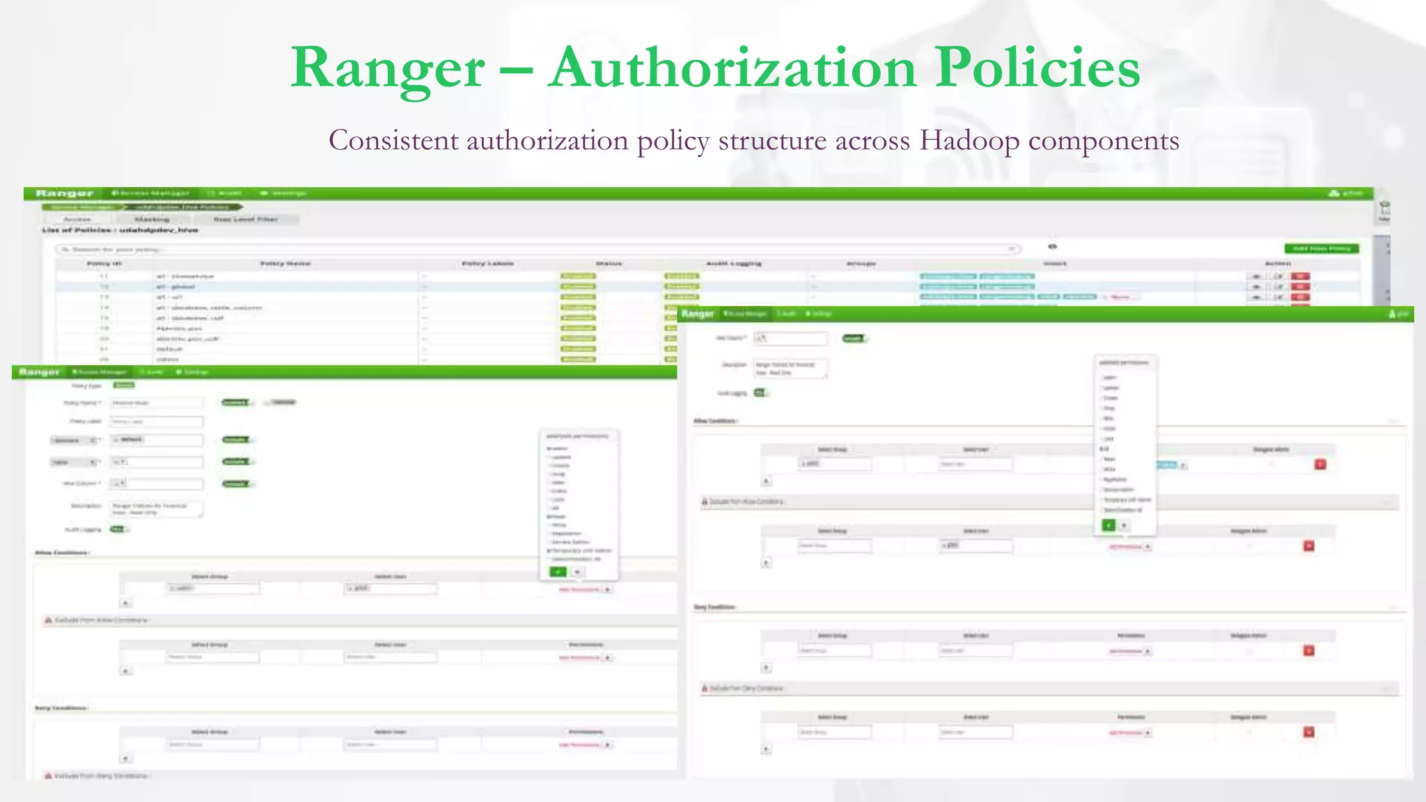The height and width of the screenshot is (802, 1426).
Task: Delete the first policy via its red icon
Action: (1300, 276)
